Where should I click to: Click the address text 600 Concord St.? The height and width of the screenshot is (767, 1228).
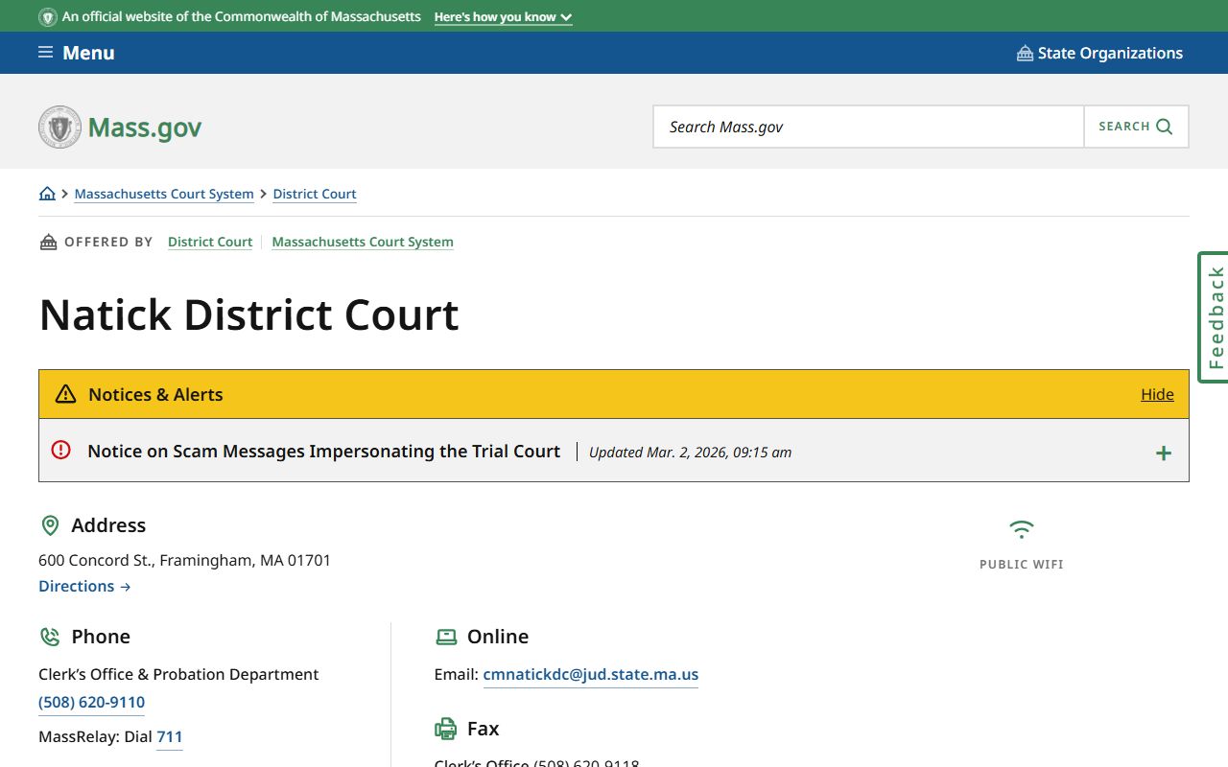click(184, 560)
